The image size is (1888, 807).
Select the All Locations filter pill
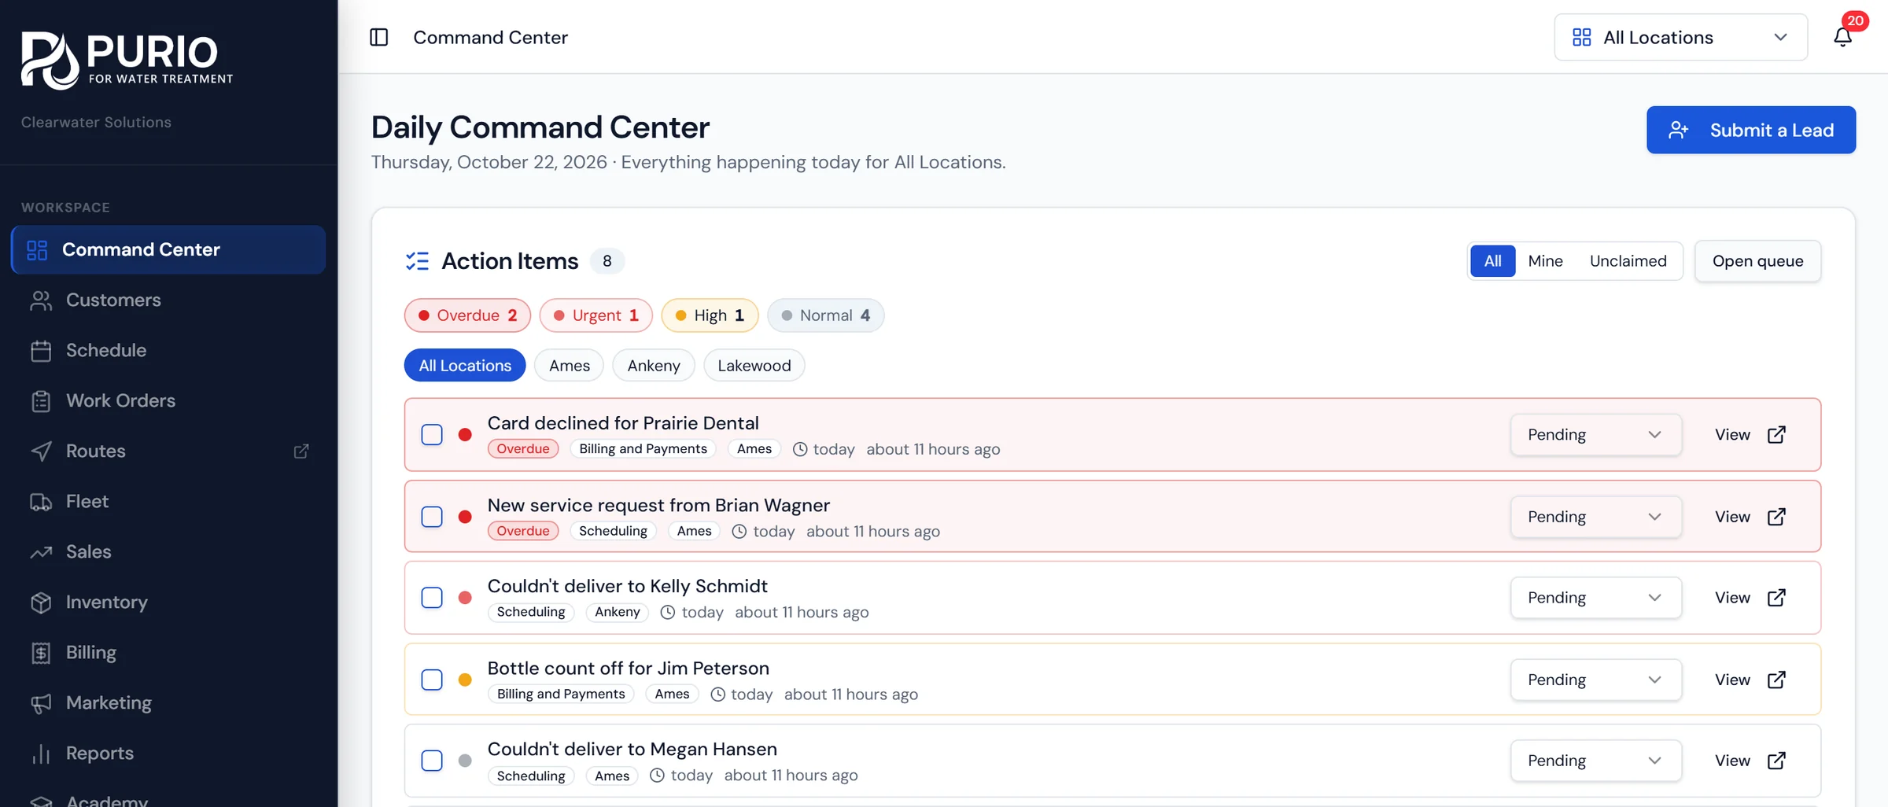pyautogui.click(x=465, y=366)
